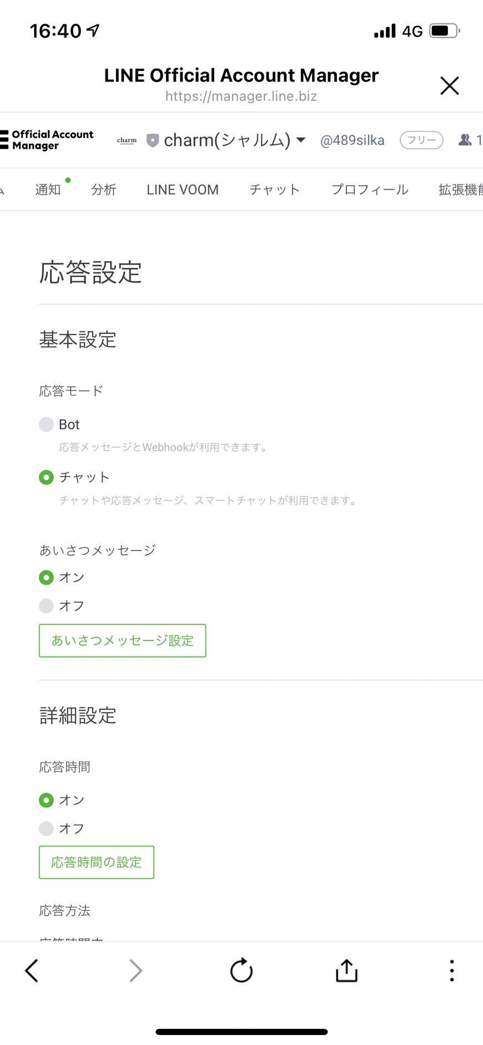The image size is (483, 1045).
Task: Tap the share icon in bottom bar
Action: click(x=346, y=970)
